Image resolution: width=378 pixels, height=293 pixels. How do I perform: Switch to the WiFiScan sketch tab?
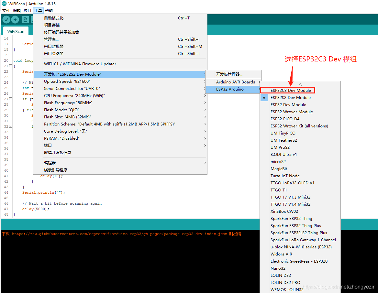point(16,32)
